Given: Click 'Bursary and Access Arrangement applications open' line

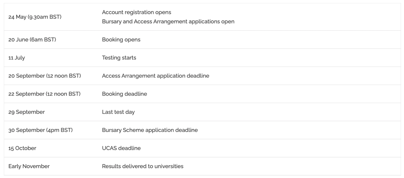Looking at the screenshot, I should click(x=168, y=22).
